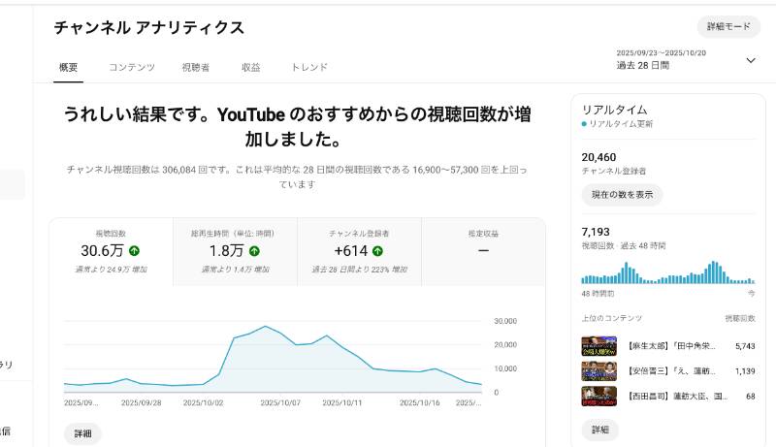Click the 【安倍晋三】「え、蓮舫 video title
776x447 pixels.
tap(671, 370)
